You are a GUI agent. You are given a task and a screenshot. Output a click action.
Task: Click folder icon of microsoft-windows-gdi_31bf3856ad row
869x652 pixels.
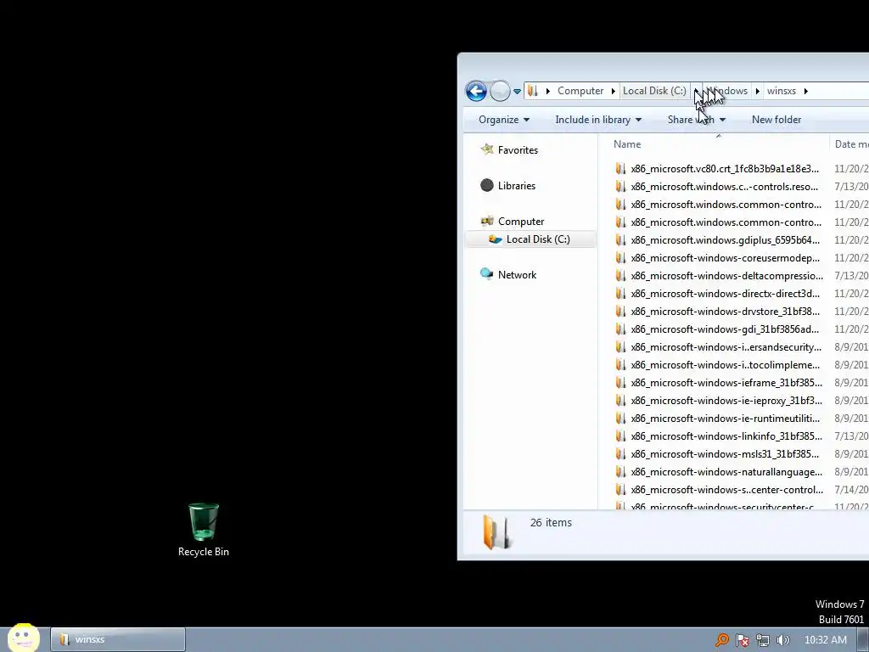620,329
